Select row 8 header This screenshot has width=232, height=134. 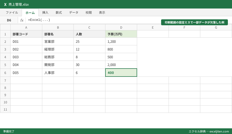(x=5, y=88)
